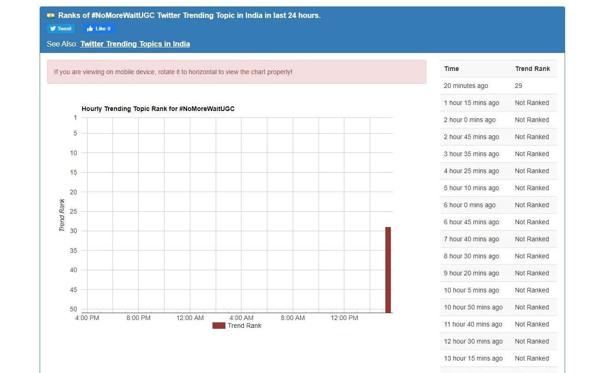
Task: Click the vertical Trend Rank axis title
Action: [62, 215]
